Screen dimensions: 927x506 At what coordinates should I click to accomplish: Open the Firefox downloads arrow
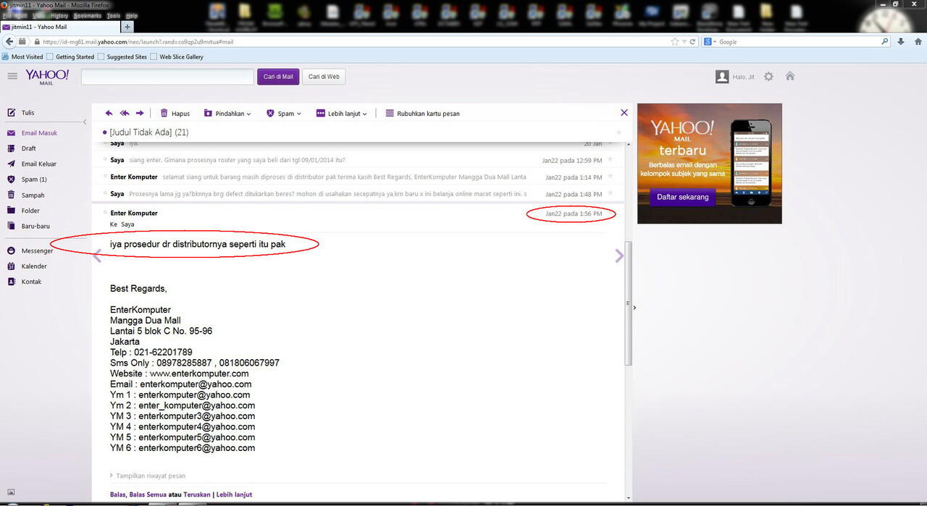(x=900, y=41)
